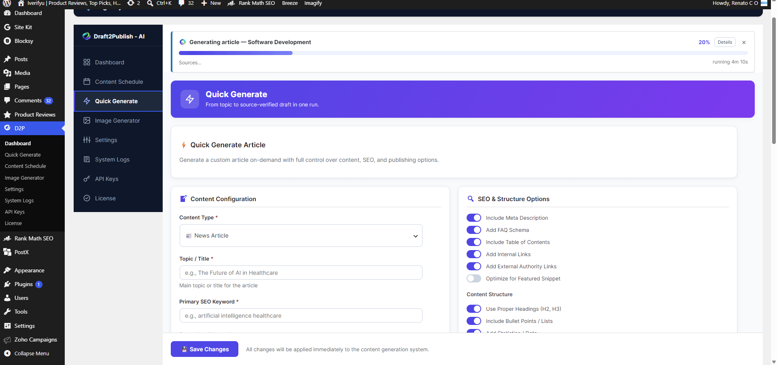Click the Image Generator picture icon

(87, 121)
